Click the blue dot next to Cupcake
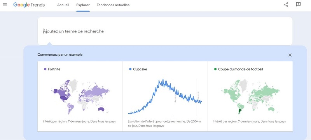This screenshot has height=140, width=311. (x=130, y=69)
